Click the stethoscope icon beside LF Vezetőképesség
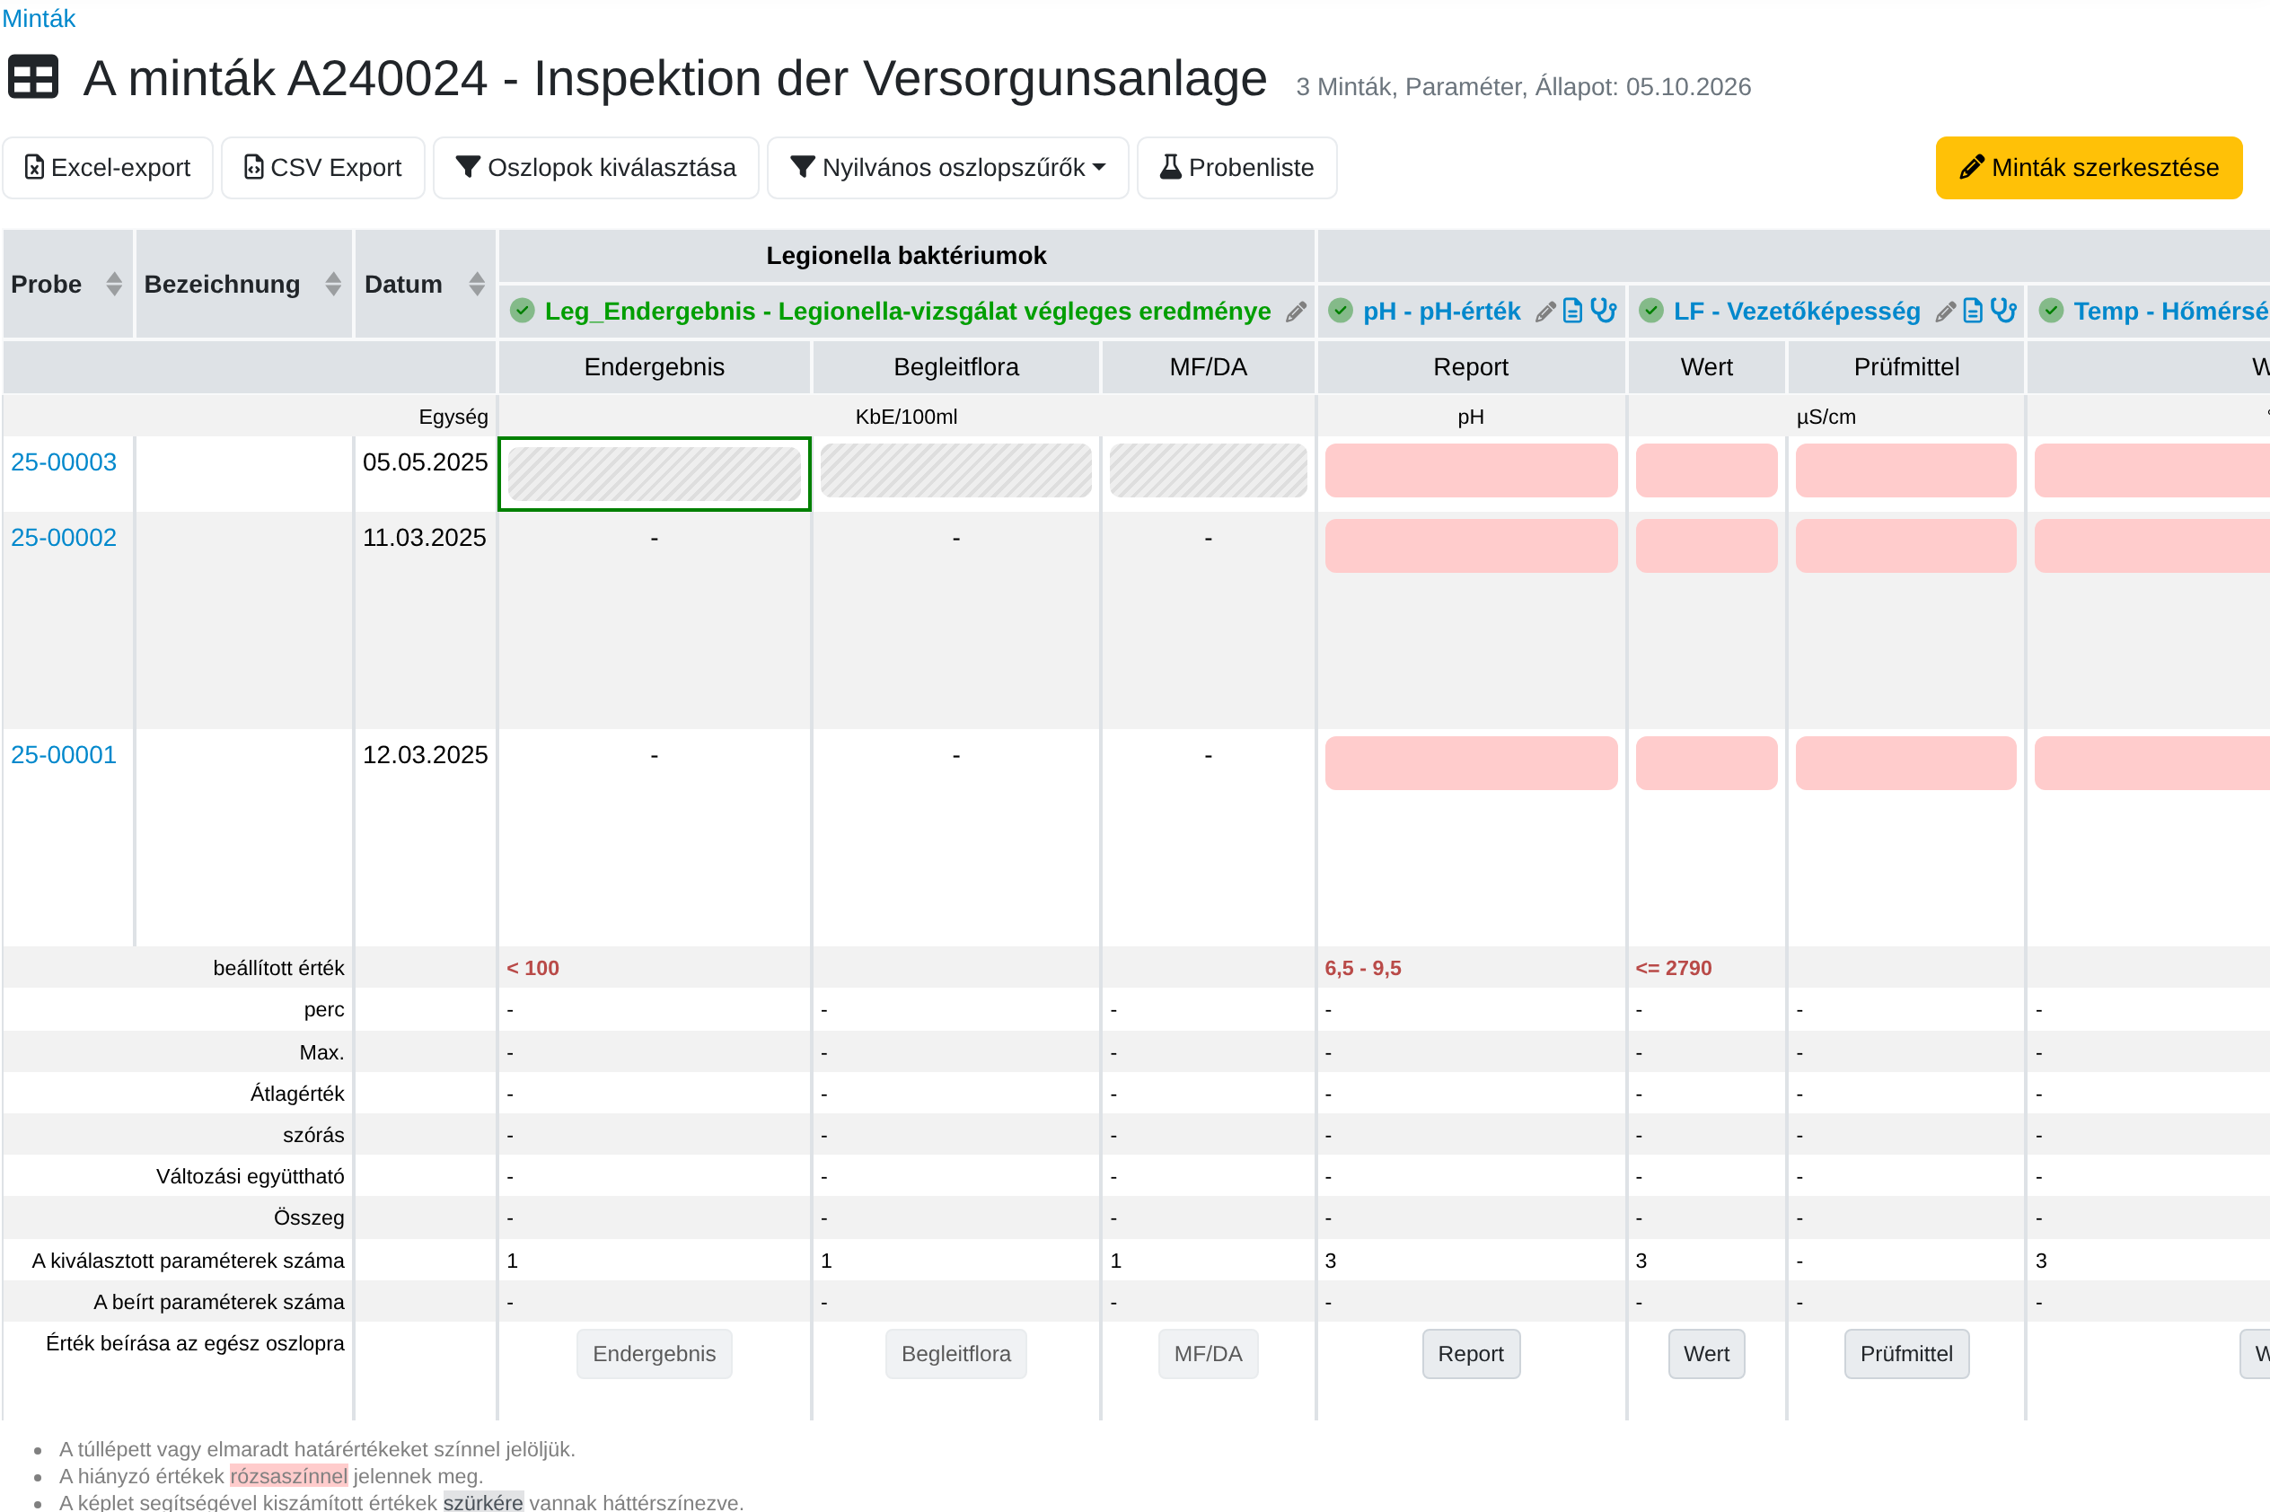Screen dimensions: 2270x1512 click(2004, 311)
